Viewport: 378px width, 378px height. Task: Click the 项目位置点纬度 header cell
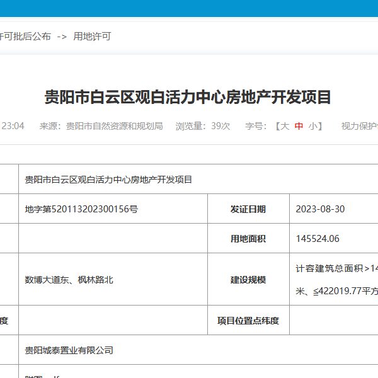click(x=248, y=321)
